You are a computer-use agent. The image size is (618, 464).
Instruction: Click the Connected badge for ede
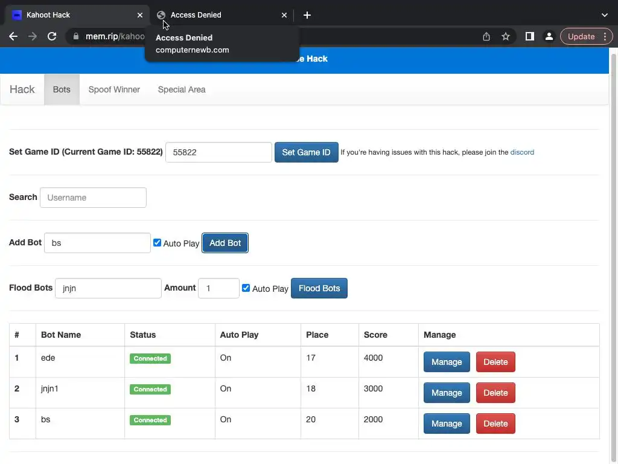150,358
